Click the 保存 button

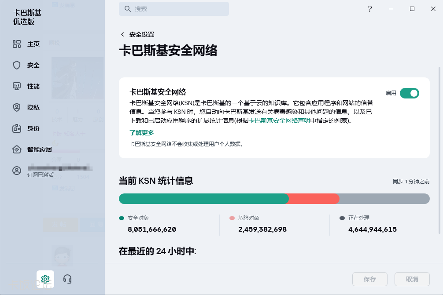pos(370,279)
